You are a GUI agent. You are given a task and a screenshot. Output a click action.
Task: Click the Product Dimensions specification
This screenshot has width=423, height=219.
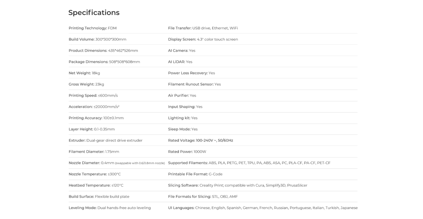103,51
